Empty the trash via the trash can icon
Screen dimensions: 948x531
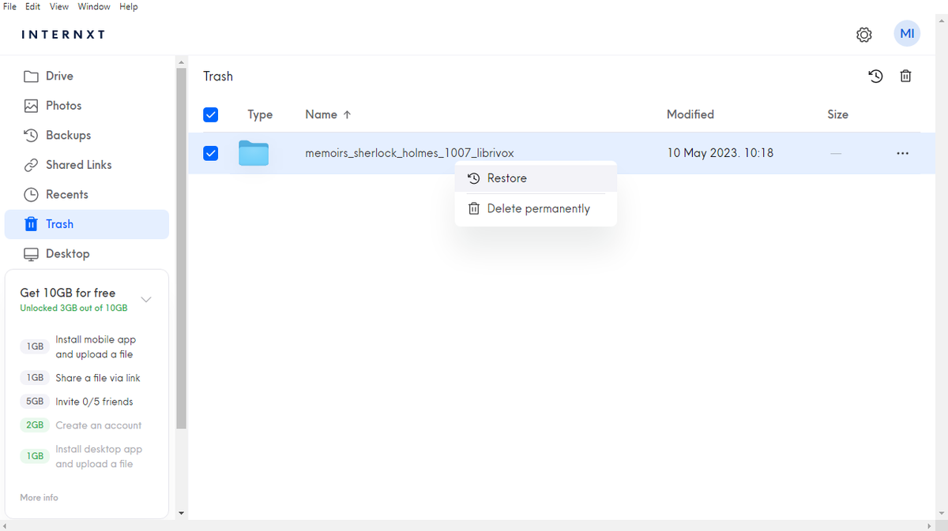tap(905, 76)
